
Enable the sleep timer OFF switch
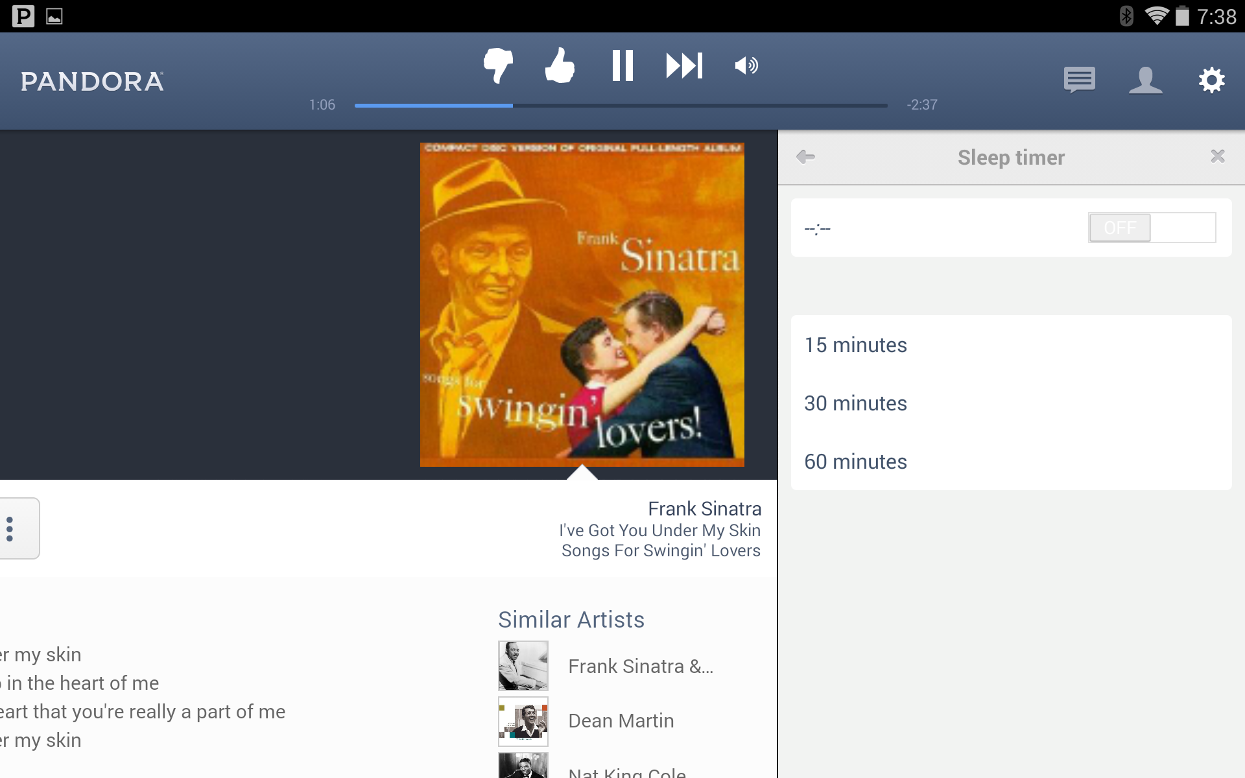pyautogui.click(x=1152, y=228)
